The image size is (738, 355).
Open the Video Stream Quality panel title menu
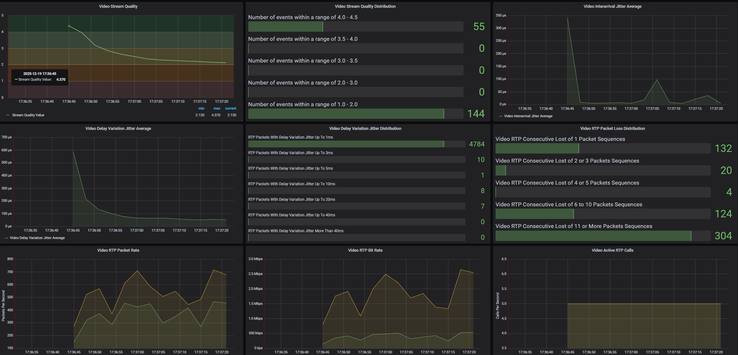coord(118,6)
